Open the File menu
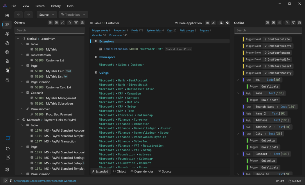This screenshot has height=185, width=305. (14, 6)
